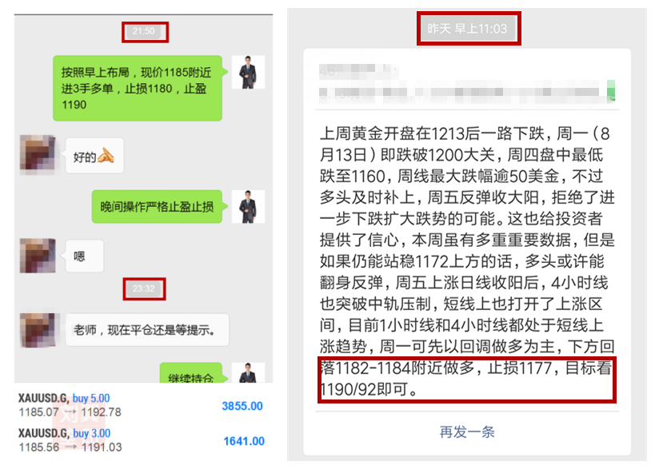Select the green bubble 按照早上布局 message
Screen dimensions: 655x469
point(138,89)
